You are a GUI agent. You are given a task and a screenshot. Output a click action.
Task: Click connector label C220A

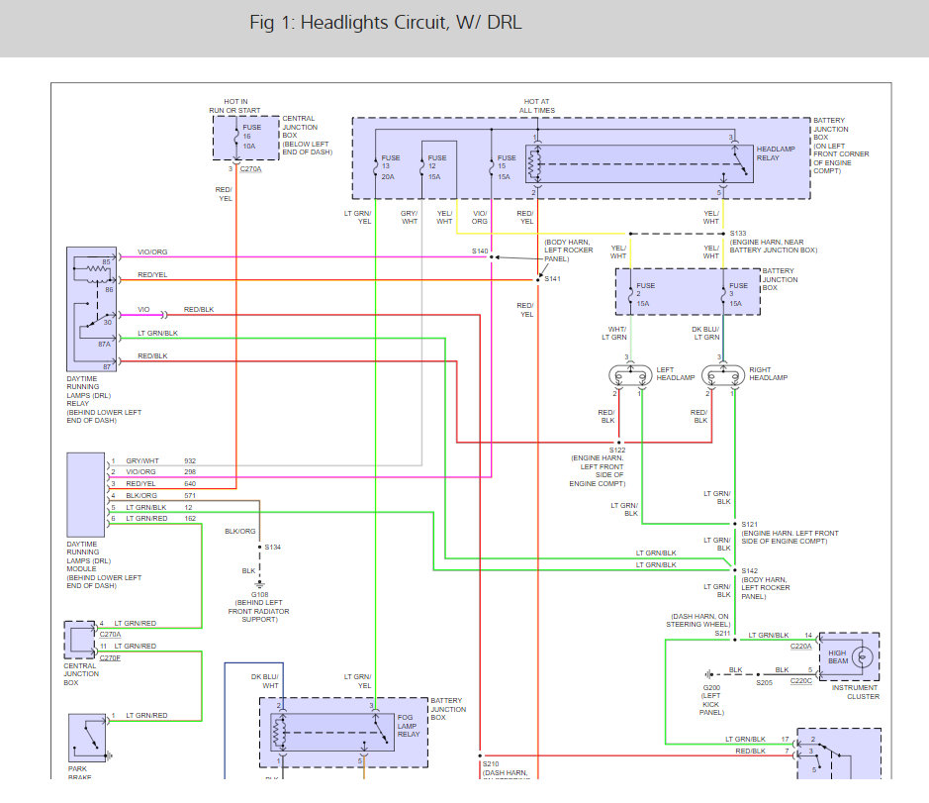click(x=801, y=647)
